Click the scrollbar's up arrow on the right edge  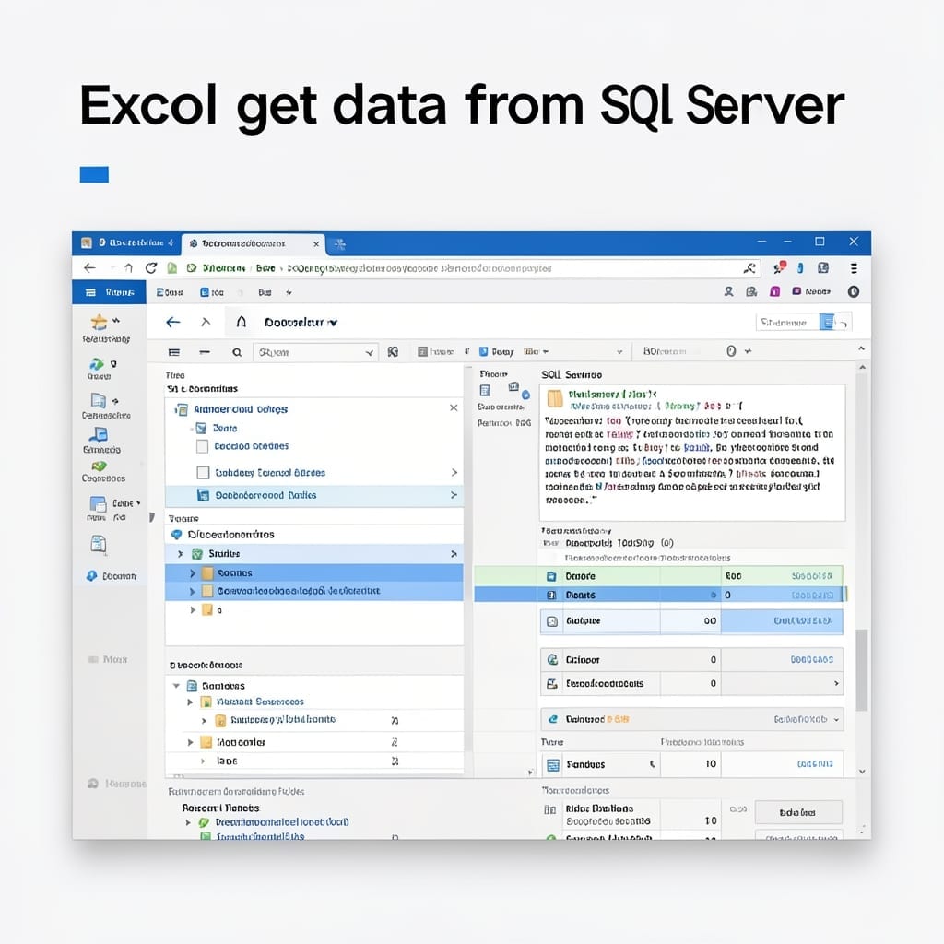click(862, 367)
